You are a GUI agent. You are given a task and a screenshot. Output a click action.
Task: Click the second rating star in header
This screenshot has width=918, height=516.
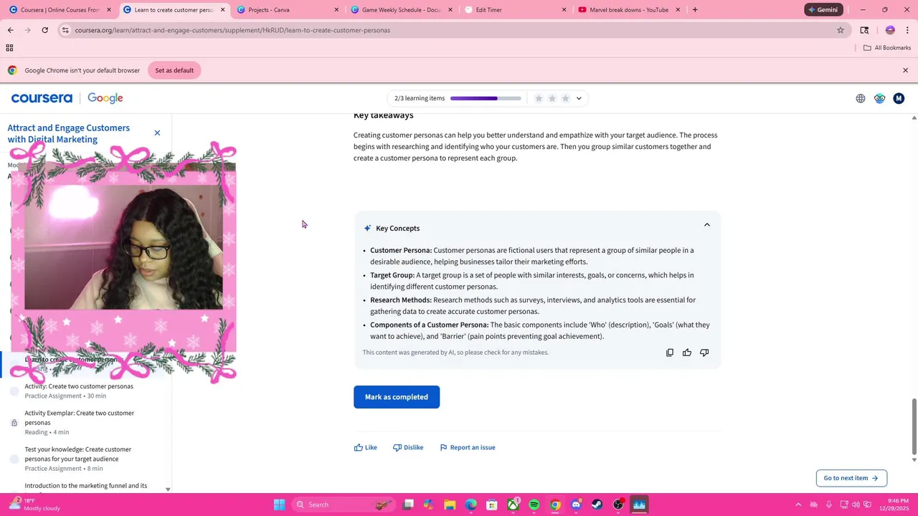552,98
